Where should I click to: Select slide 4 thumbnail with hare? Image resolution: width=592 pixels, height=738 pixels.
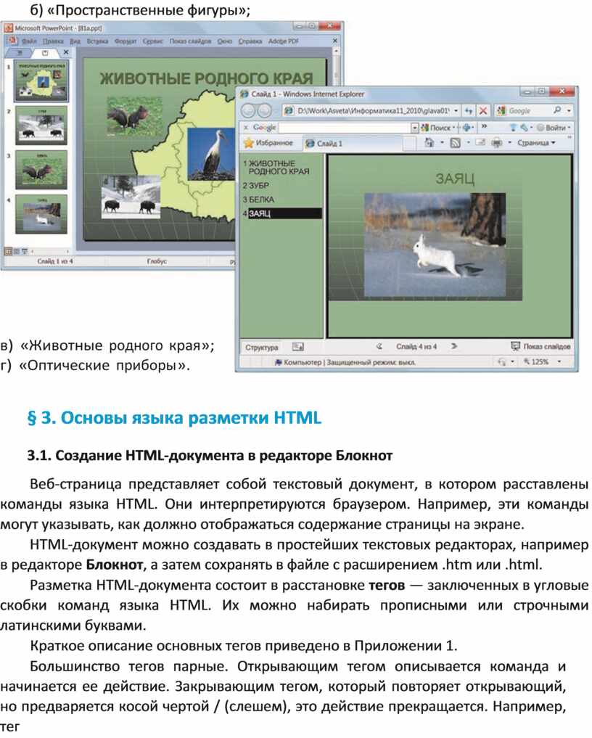[41, 215]
